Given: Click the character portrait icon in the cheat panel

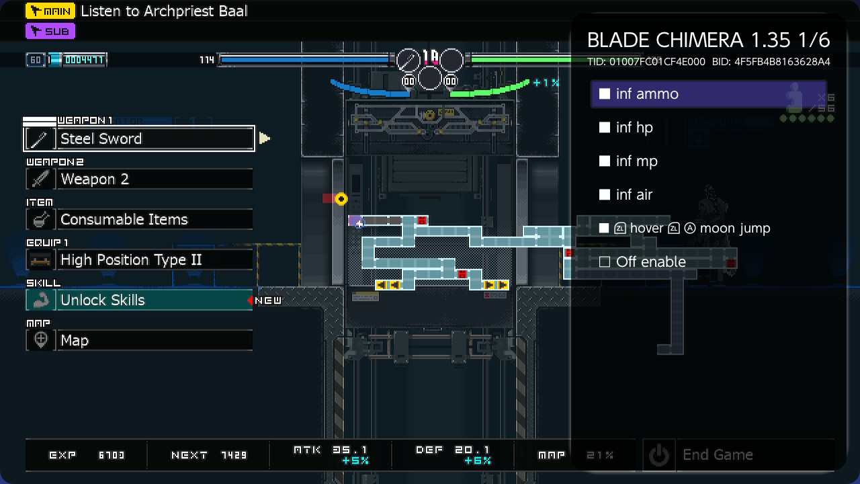Looking at the screenshot, I should click(x=793, y=97).
